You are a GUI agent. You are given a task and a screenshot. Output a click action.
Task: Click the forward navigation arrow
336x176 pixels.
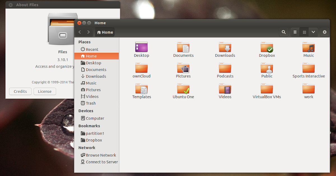tap(88, 32)
